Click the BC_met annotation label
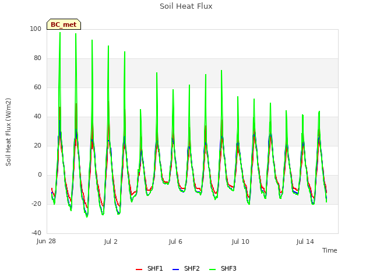The image size is (373, 280). [x=64, y=24]
